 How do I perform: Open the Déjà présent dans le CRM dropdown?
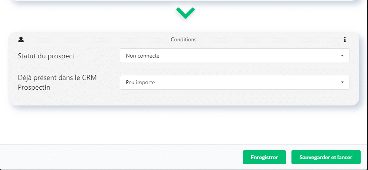click(x=235, y=82)
